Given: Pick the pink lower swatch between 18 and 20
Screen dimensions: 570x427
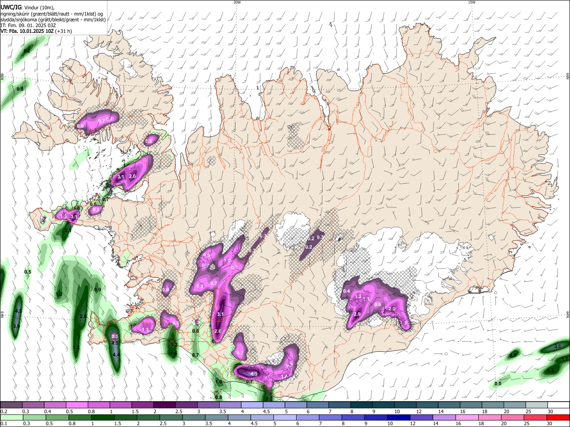Looking at the screenshot, I should 490,417.
